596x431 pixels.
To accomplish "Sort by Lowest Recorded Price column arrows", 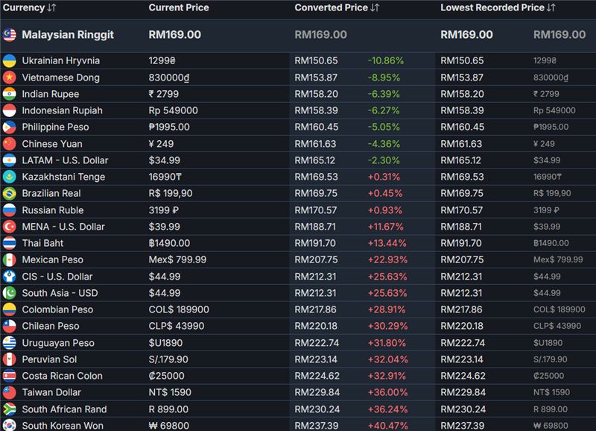I will (551, 7).
